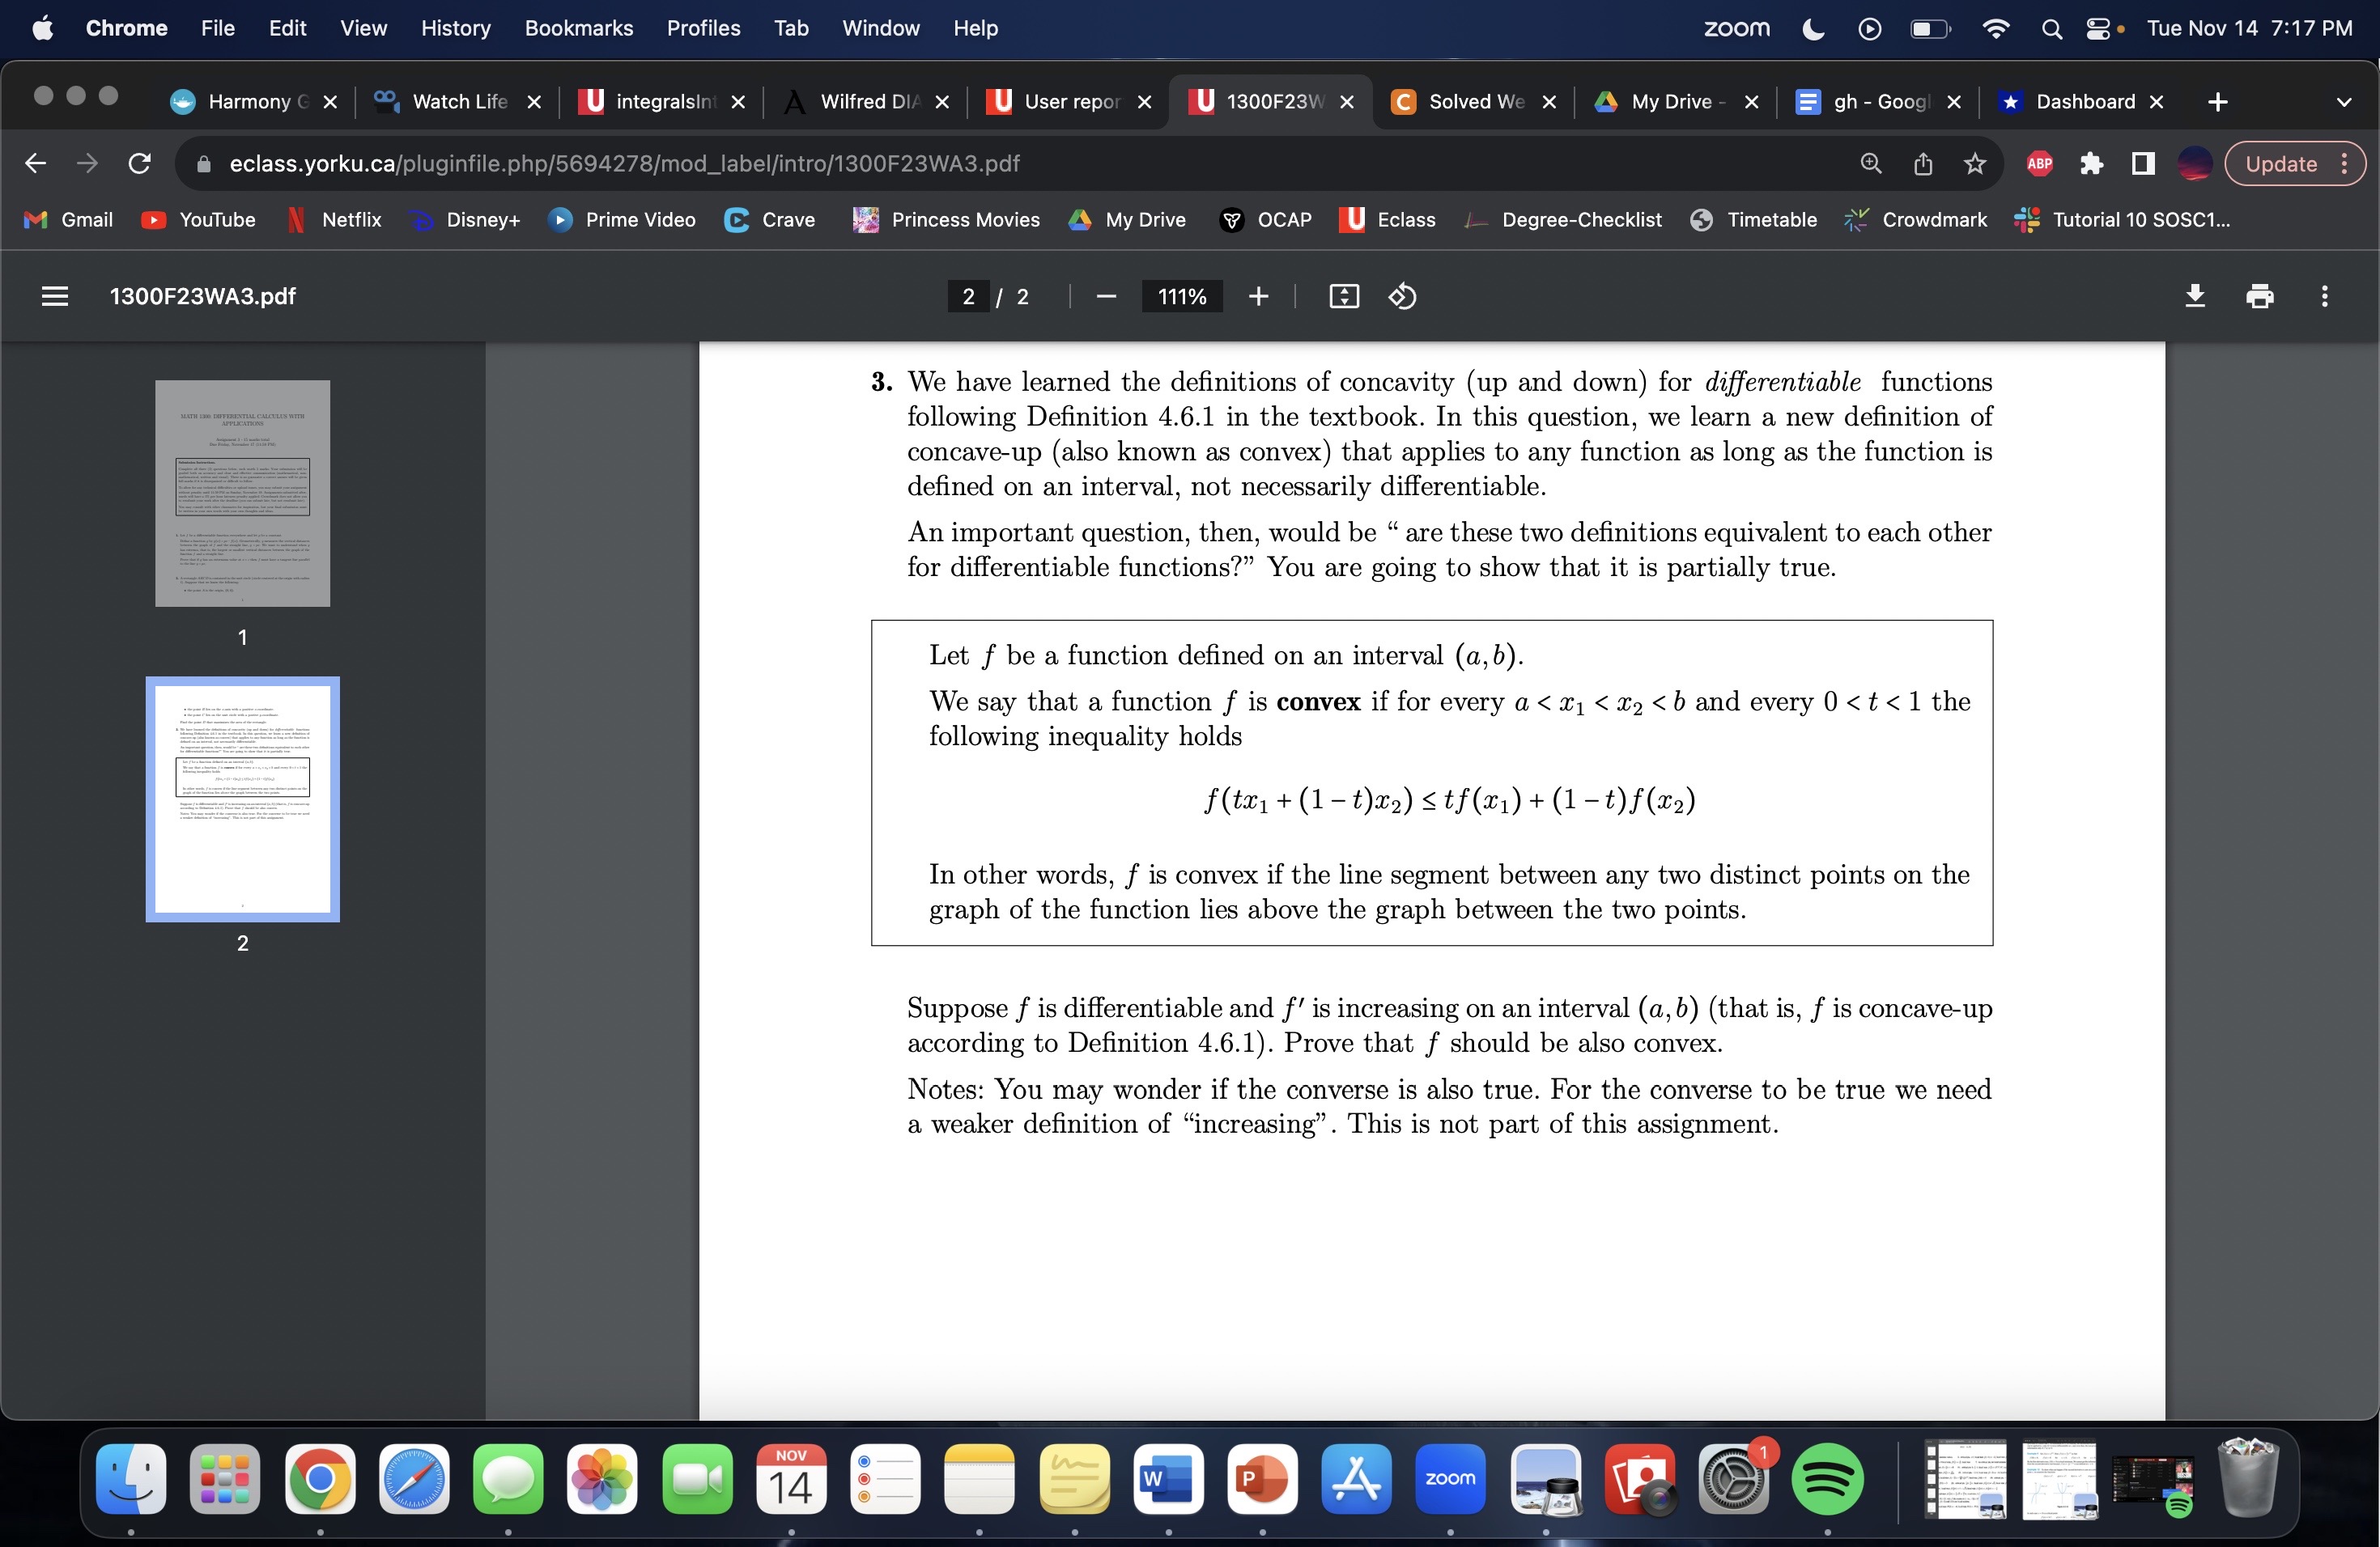Select page 1 thumbnail in the sidebar

pyautogui.click(x=242, y=494)
